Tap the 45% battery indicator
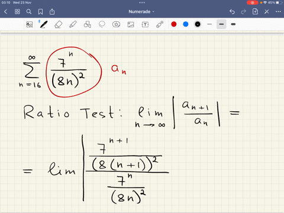This screenshot has height=213, width=284. click(x=275, y=2)
